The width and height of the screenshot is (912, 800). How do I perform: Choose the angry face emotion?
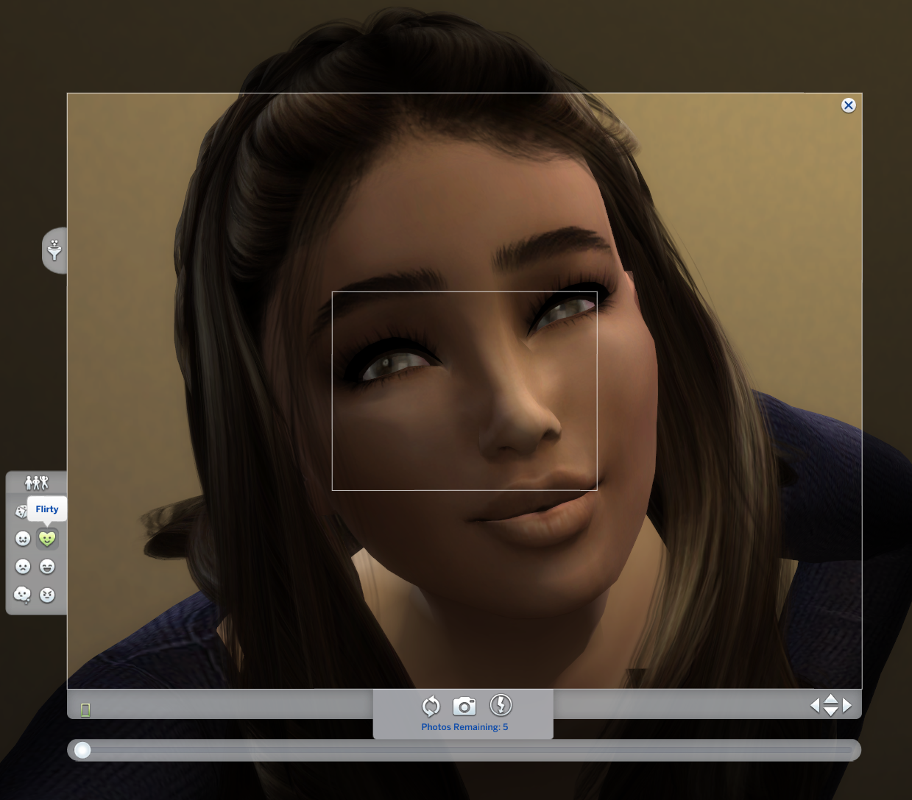point(47,595)
